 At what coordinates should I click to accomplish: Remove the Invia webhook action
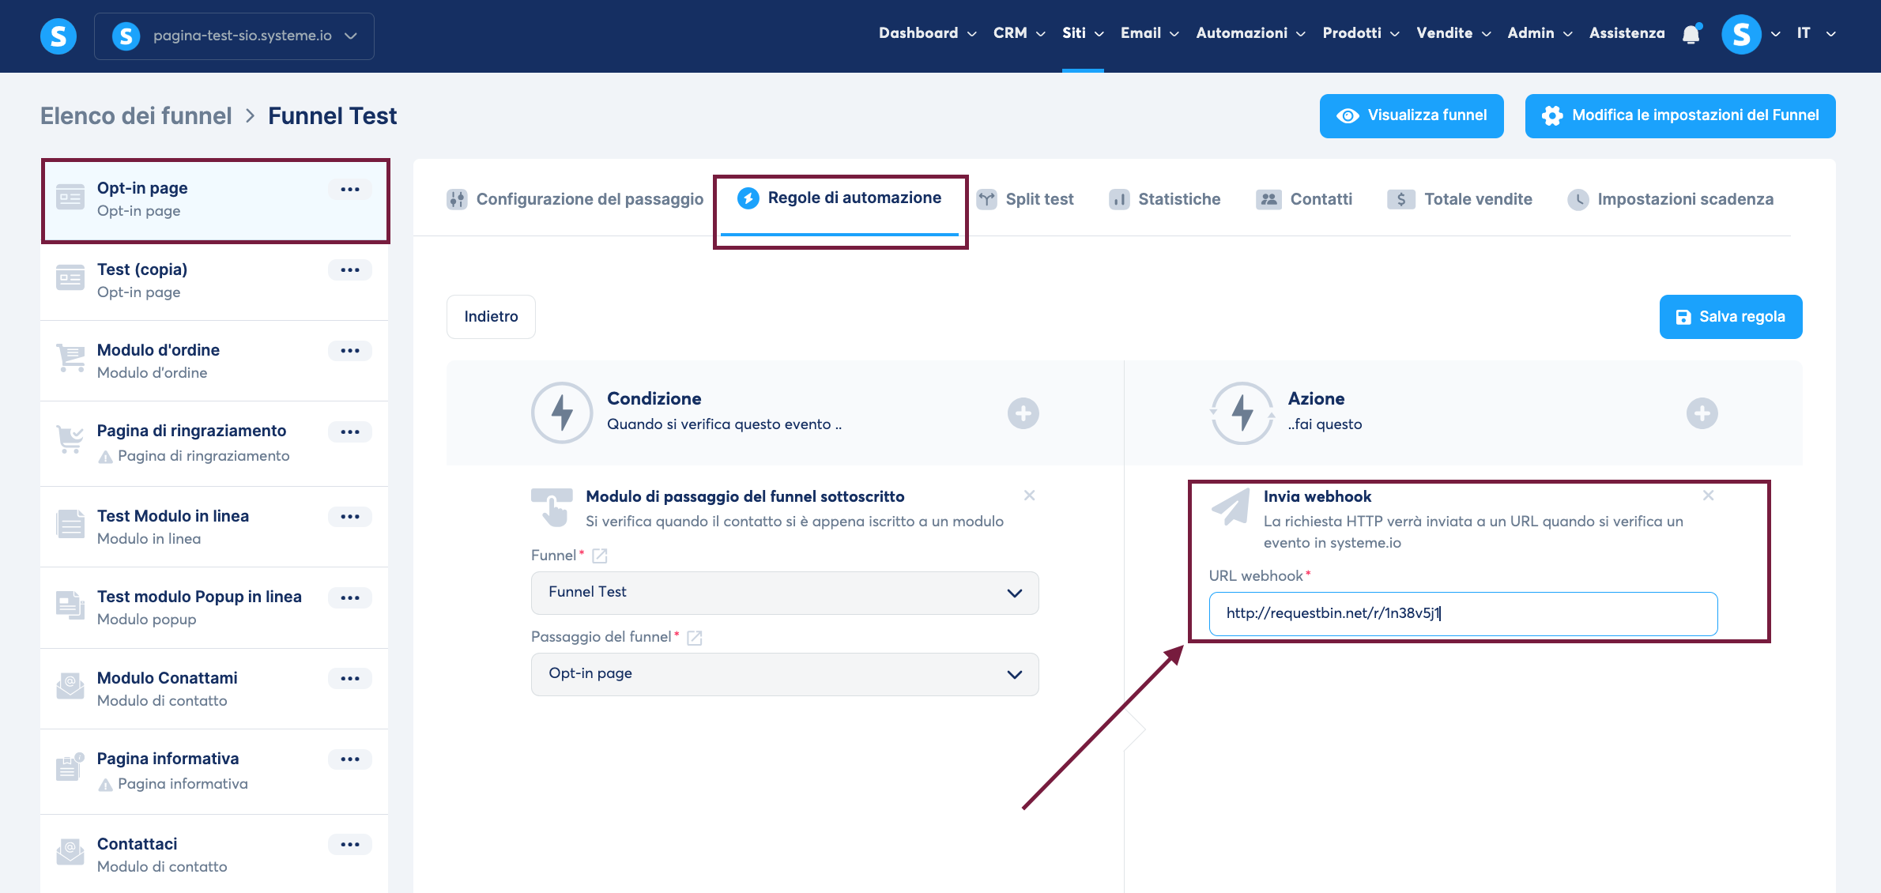(x=1708, y=495)
